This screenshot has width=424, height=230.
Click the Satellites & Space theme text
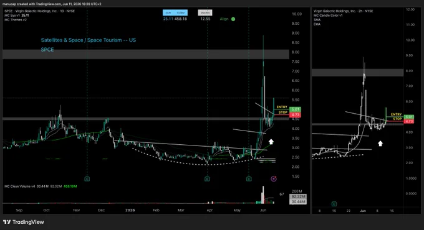89,40
